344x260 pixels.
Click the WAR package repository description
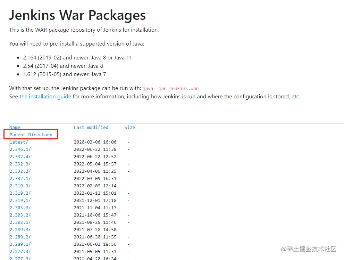[84, 30]
